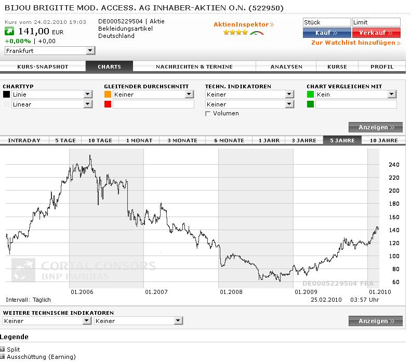This screenshot has height=362, width=411.
Task: Open the Linear scale dropdown
Action: 52,104
